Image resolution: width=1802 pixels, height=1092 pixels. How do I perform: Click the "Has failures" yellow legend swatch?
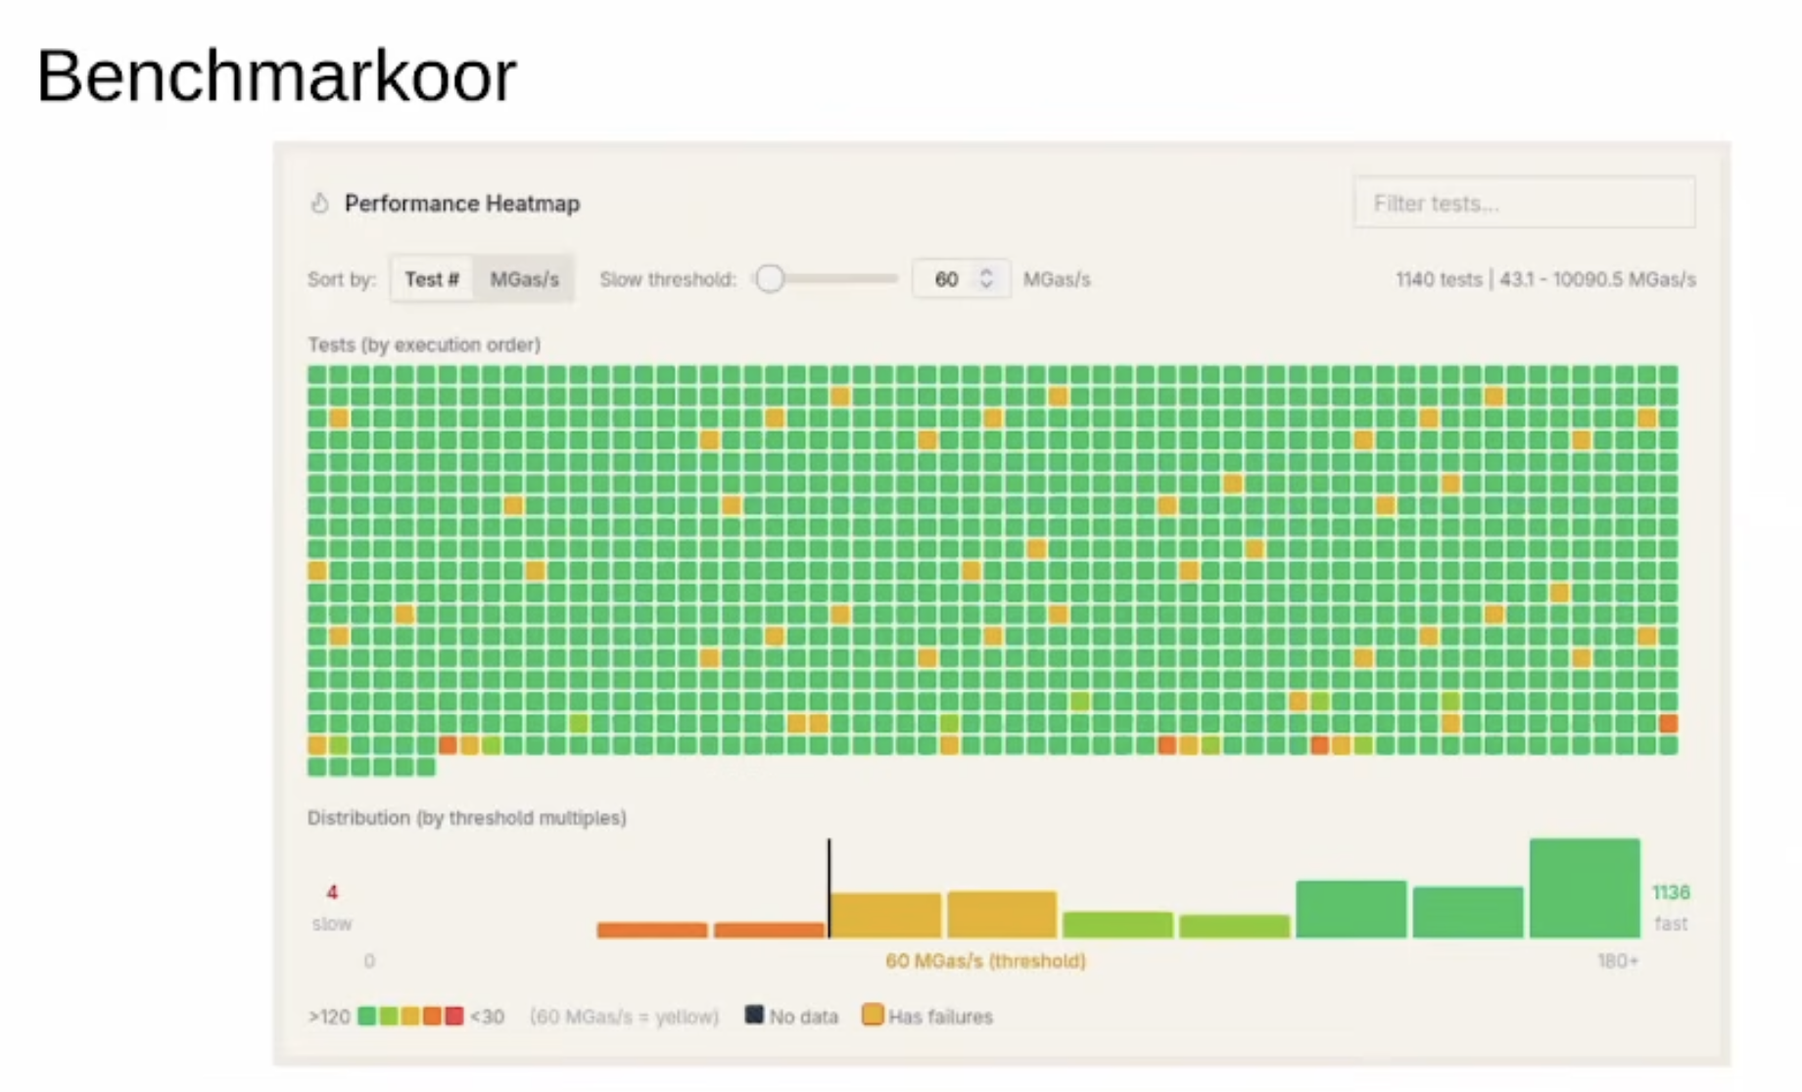pos(874,1015)
